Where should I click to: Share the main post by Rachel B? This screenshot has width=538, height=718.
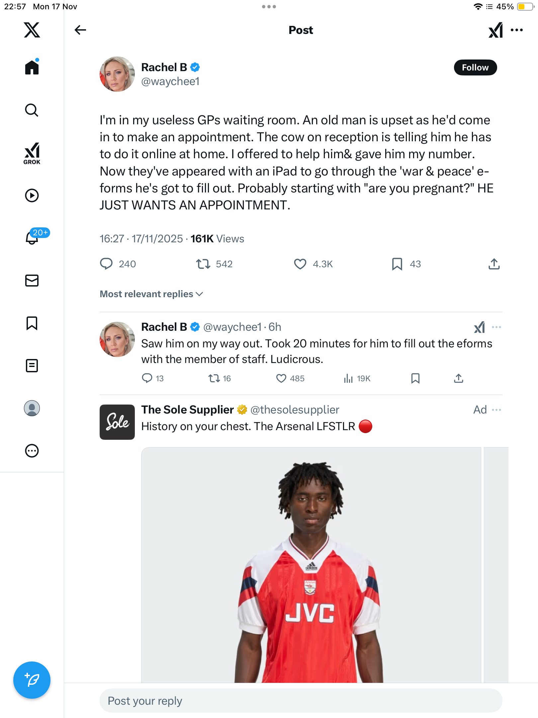click(x=494, y=264)
